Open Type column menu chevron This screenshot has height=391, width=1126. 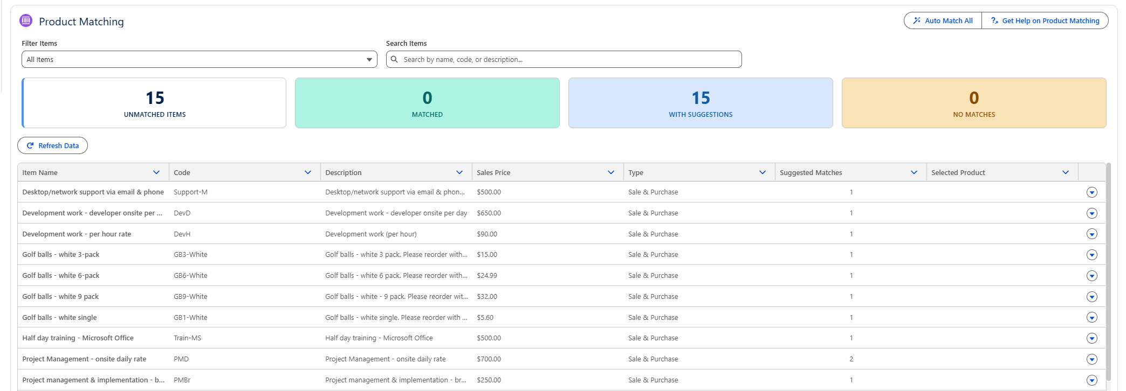pyautogui.click(x=763, y=172)
